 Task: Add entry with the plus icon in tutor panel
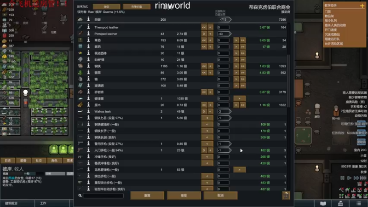pyautogui.click(x=362, y=6)
